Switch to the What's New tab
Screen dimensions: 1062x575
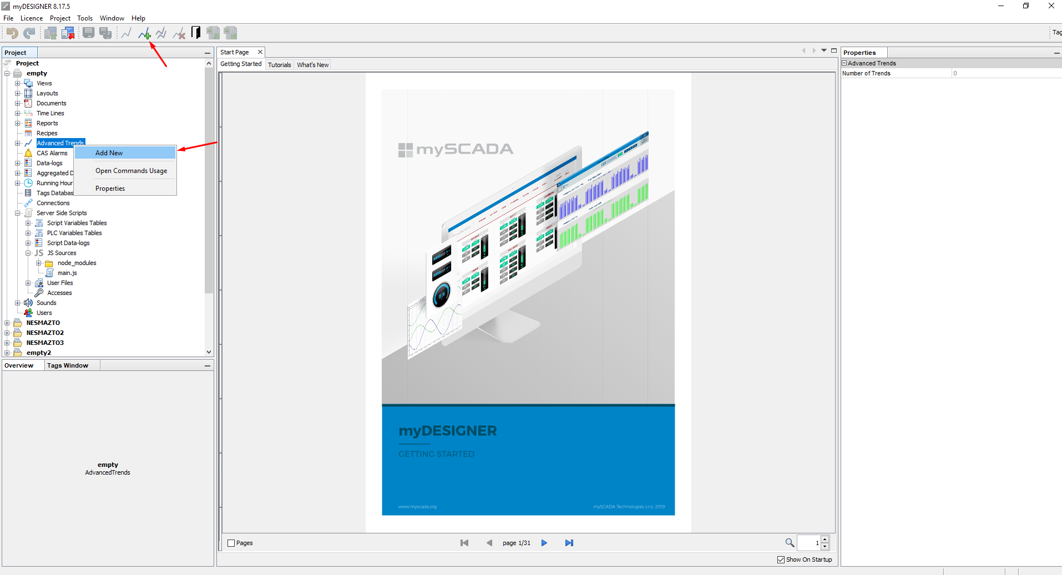313,65
